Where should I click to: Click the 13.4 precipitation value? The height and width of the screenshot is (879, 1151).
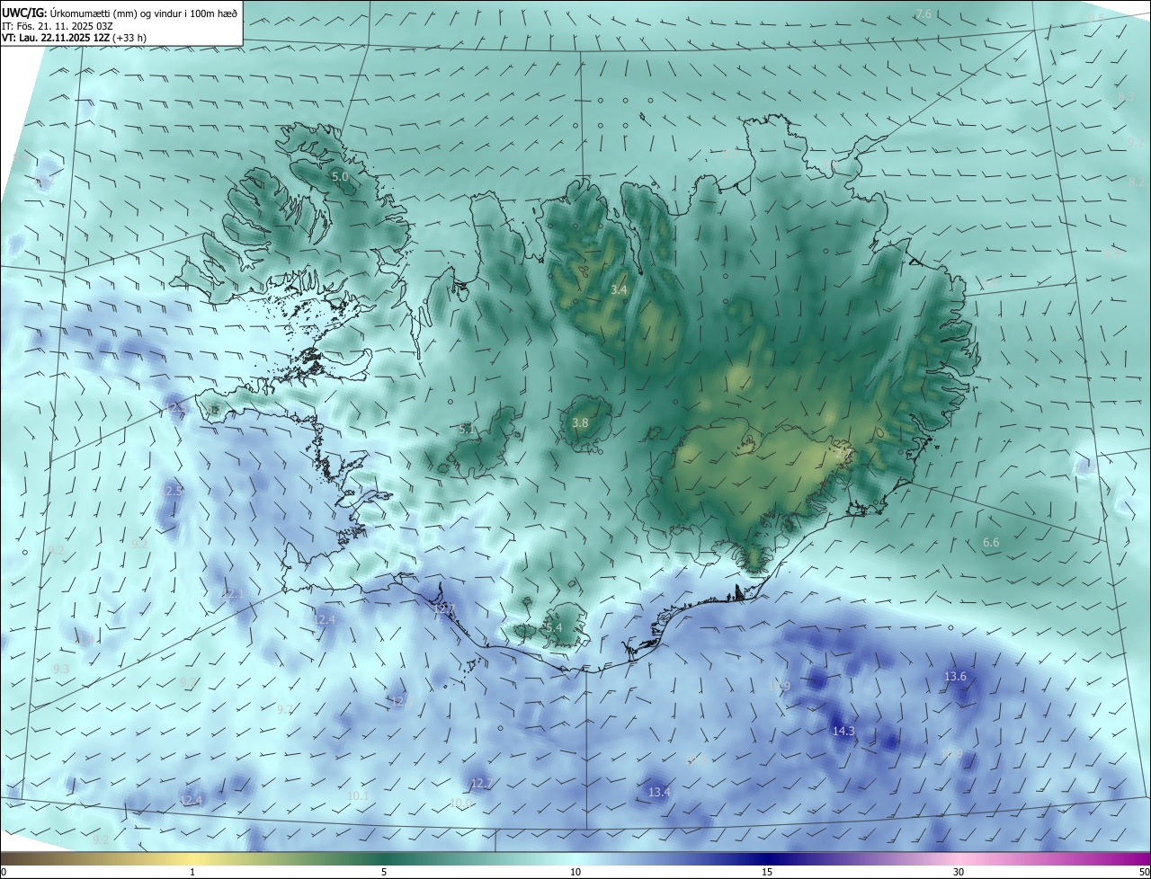coord(659,792)
